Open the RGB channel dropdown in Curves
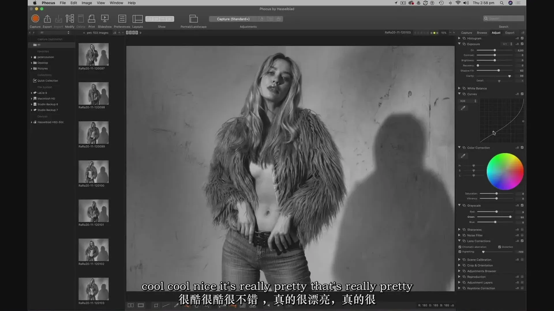The width and height of the screenshot is (554, 311). pos(468,101)
